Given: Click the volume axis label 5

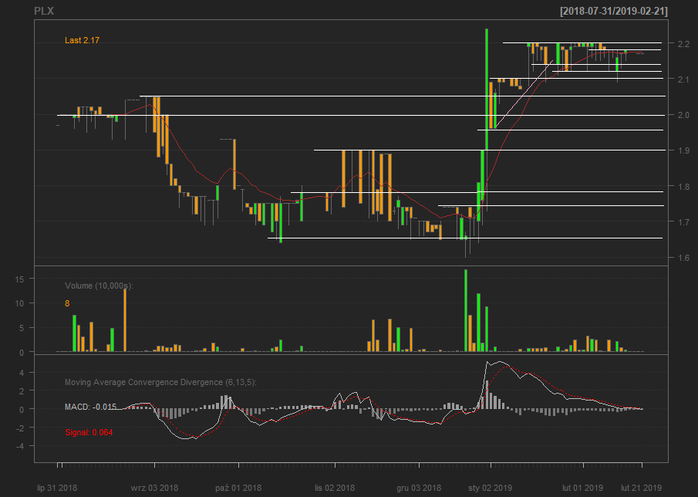Looking at the screenshot, I should point(21,328).
